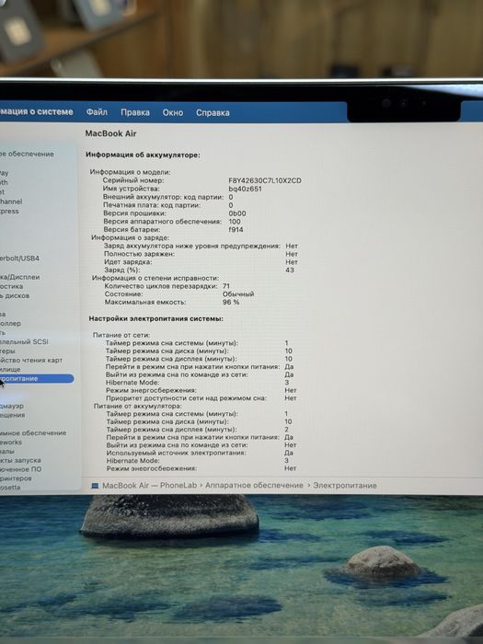The image size is (483, 644).
Task: Open the Окно menu
Action: click(x=173, y=112)
